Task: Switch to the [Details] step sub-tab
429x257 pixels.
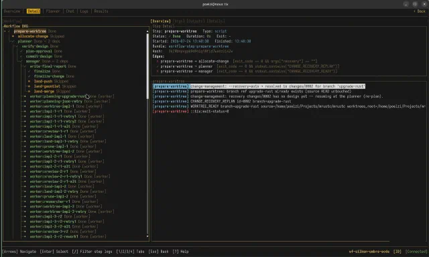Action: coord(216,21)
